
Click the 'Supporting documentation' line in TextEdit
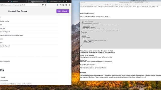tap(88, 65)
